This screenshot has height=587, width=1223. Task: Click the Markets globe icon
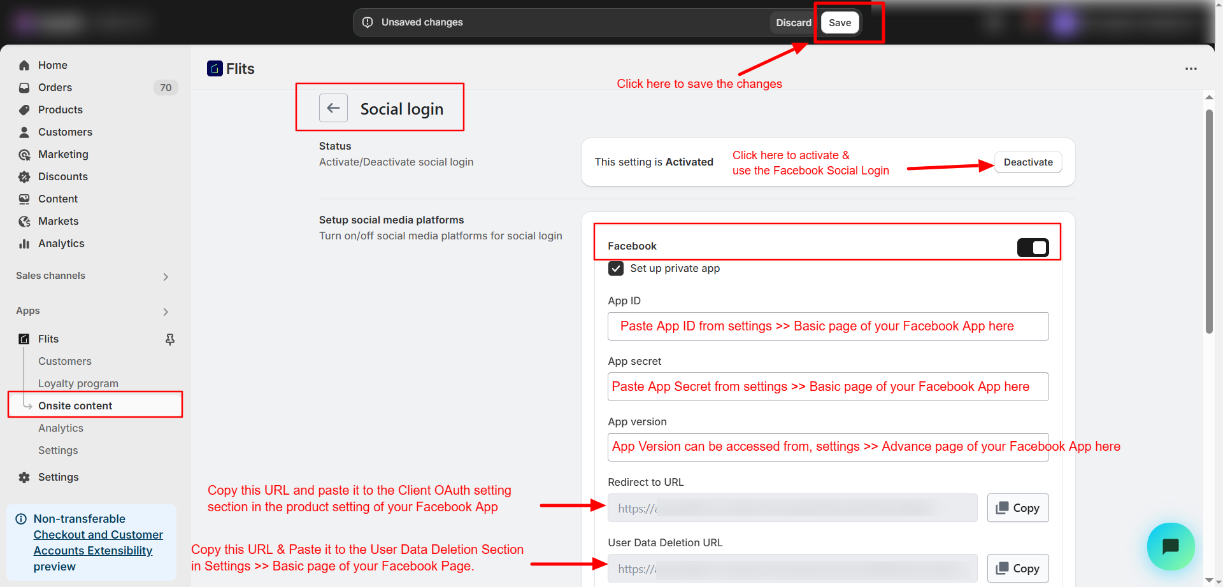[24, 221]
